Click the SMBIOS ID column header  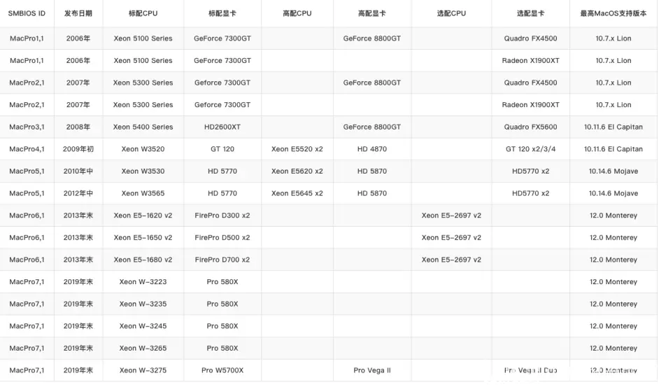[27, 13]
